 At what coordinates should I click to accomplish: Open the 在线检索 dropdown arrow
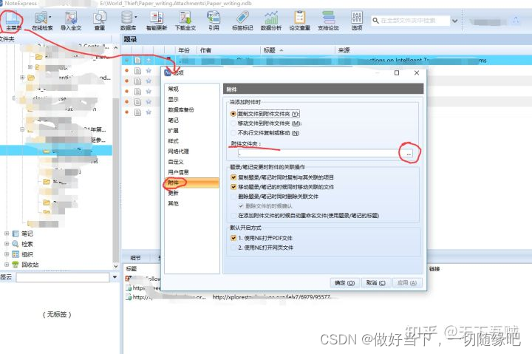50,17
